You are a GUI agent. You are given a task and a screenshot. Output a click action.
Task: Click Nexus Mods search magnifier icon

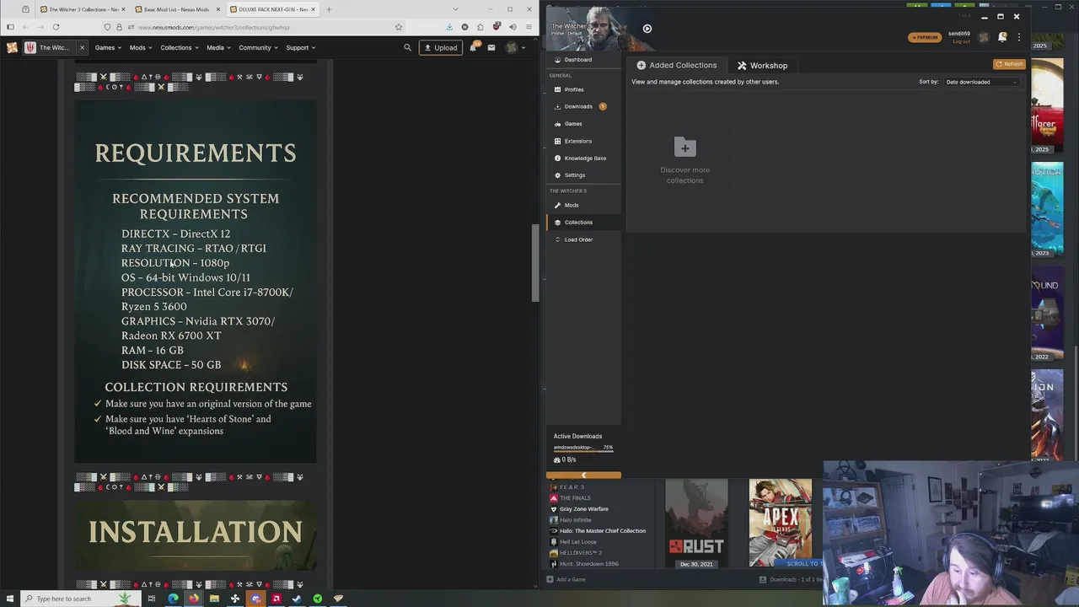(407, 48)
